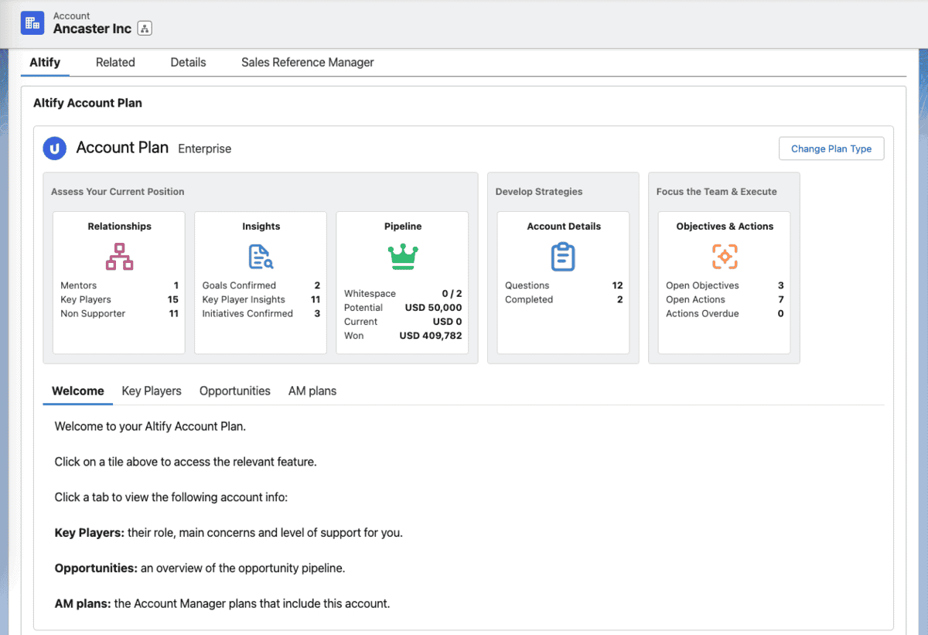
Task: Select the Welcome sub-tab
Action: pyautogui.click(x=77, y=391)
